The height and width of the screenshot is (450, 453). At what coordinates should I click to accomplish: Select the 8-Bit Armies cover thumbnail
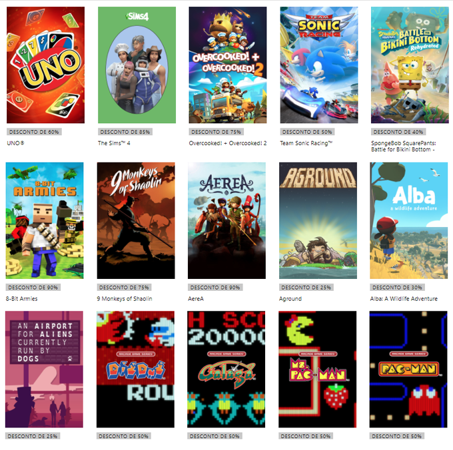click(x=45, y=220)
